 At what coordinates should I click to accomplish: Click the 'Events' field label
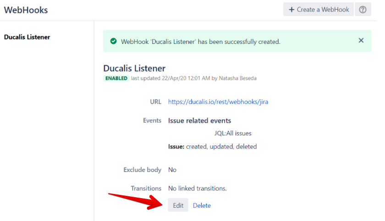(x=152, y=120)
